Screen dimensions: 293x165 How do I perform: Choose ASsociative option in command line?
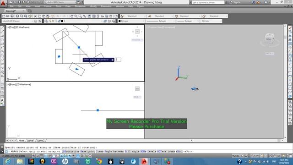pos(71,151)
